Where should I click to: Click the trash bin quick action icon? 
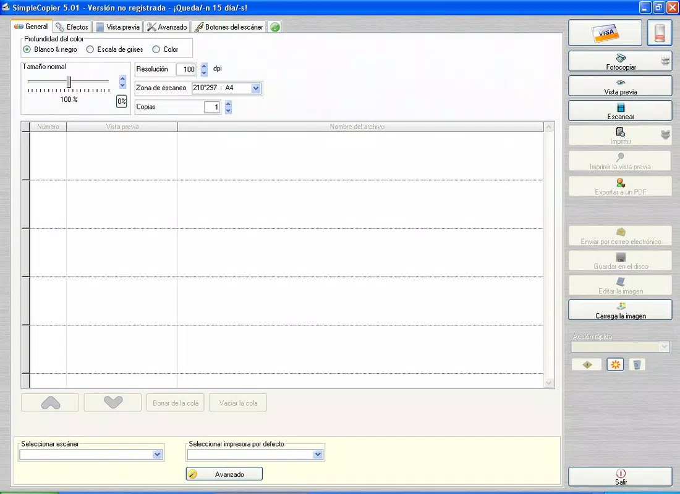(x=636, y=364)
